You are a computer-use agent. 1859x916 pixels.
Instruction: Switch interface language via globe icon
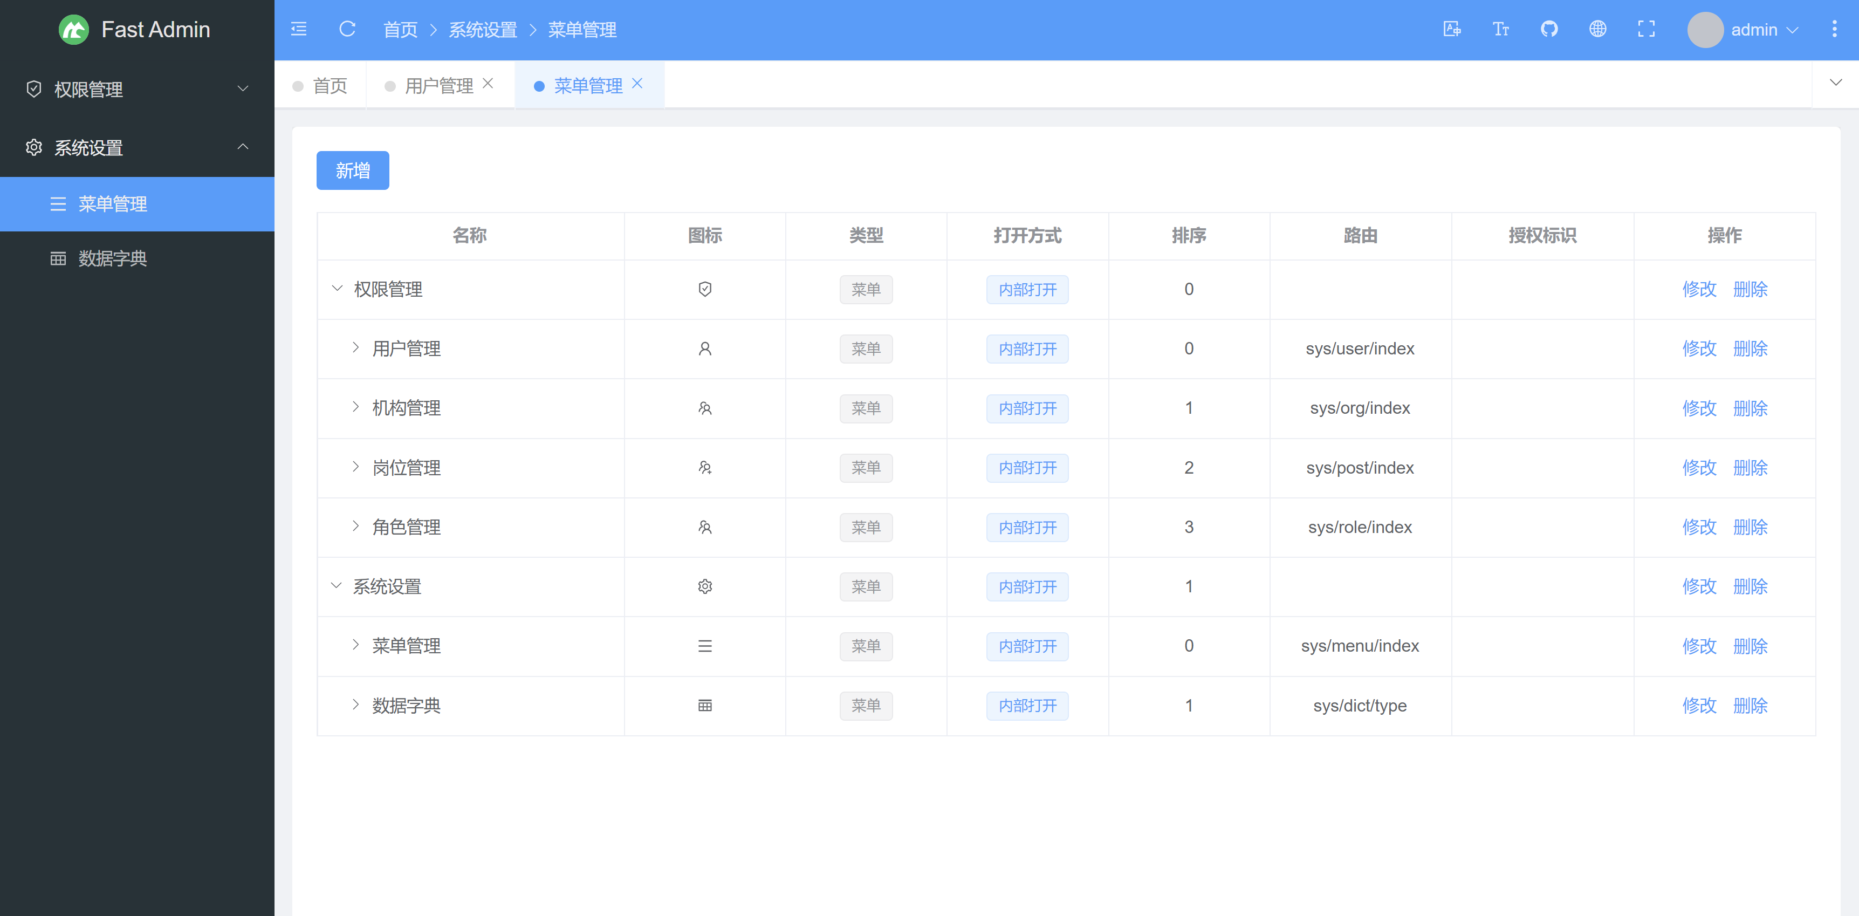click(1597, 29)
